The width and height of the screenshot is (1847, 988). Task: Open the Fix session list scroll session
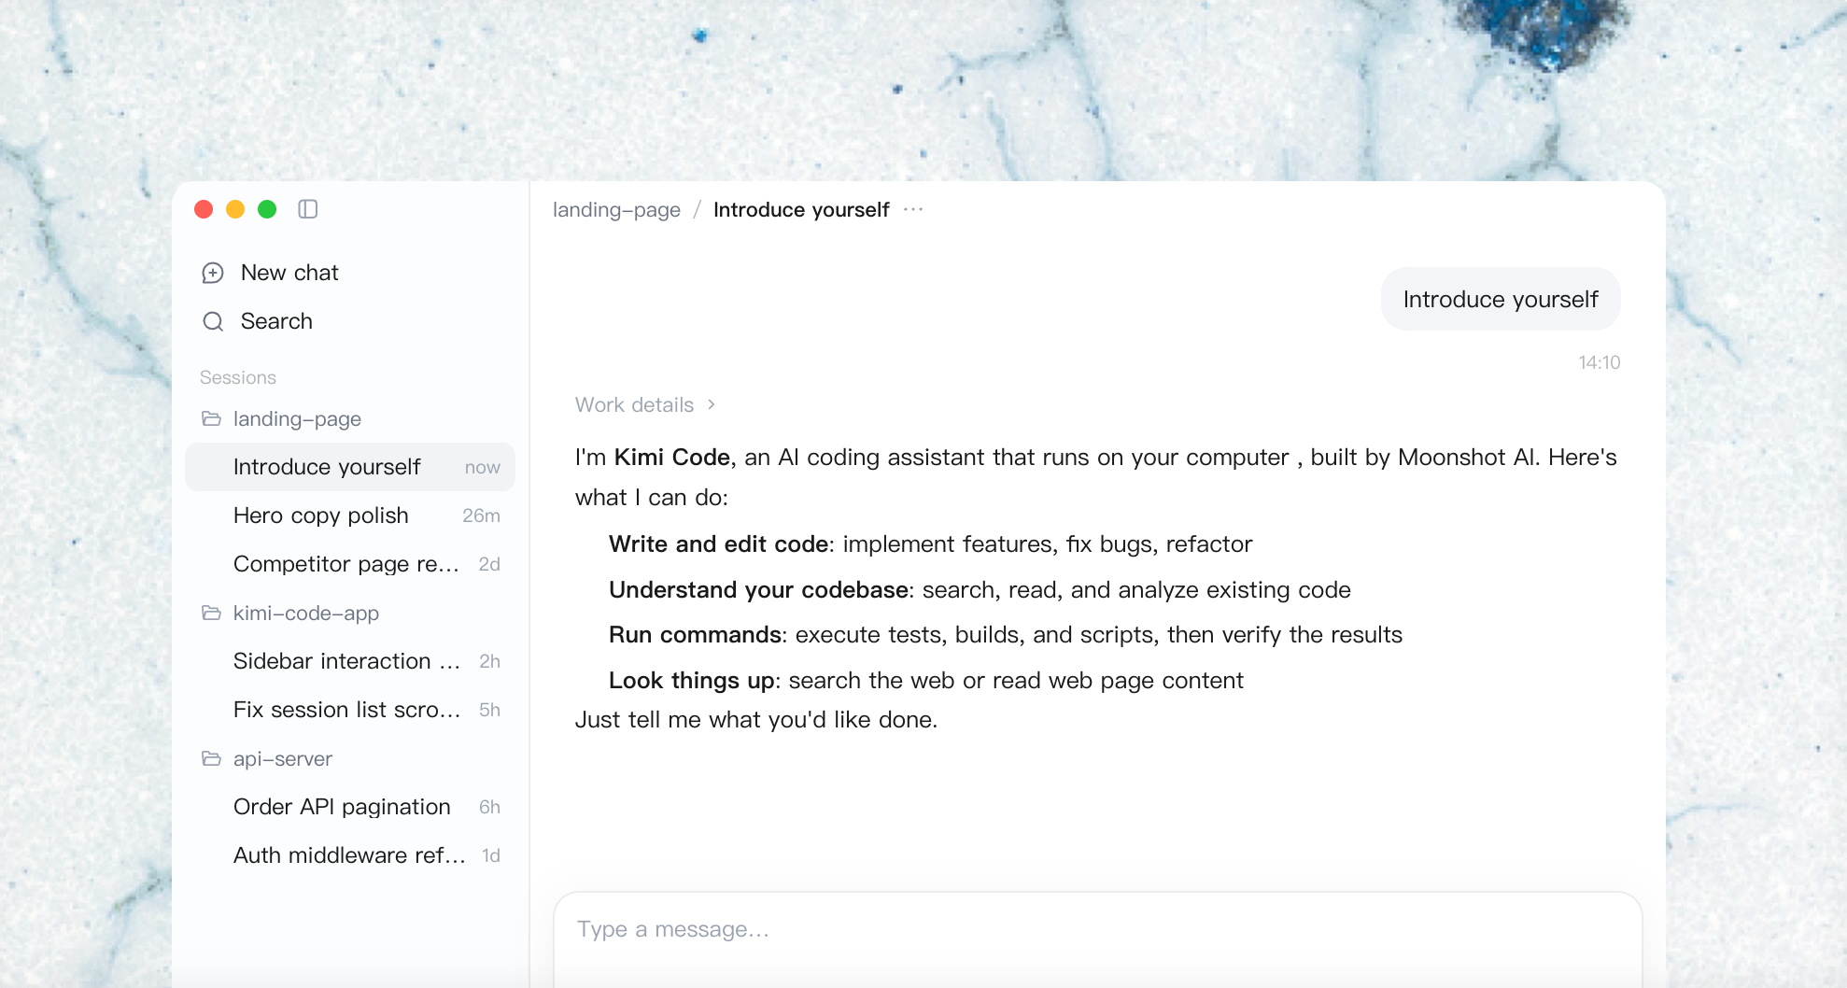[x=350, y=710]
